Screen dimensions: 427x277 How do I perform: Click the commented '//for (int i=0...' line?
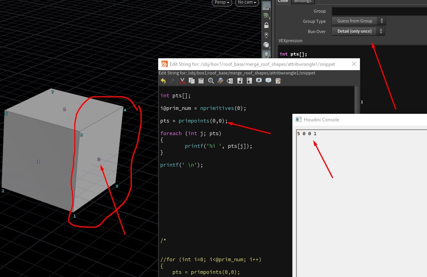211,260
